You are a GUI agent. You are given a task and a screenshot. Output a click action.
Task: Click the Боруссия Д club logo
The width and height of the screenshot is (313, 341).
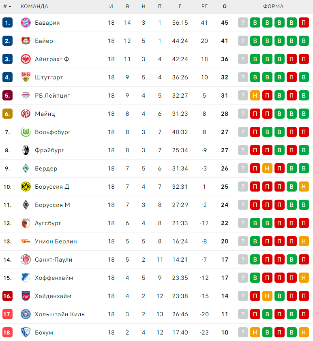[x=26, y=187]
